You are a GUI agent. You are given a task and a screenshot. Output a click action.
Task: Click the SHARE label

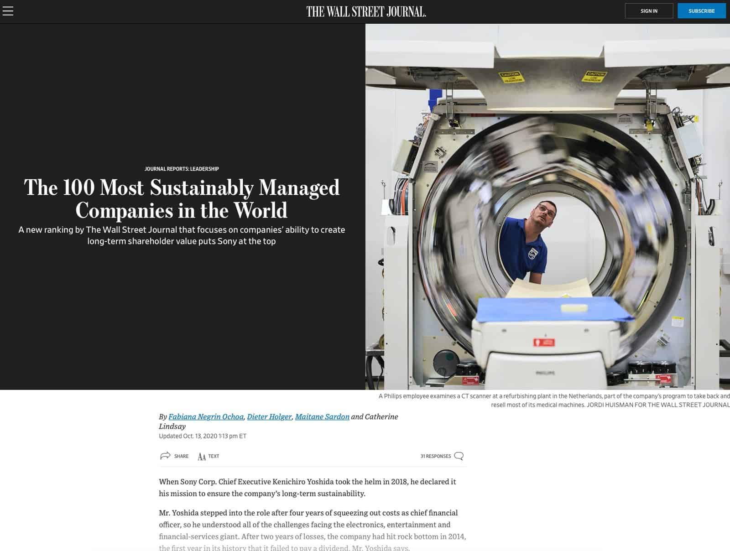click(181, 456)
